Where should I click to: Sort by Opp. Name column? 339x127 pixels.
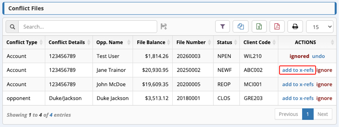(x=113, y=42)
